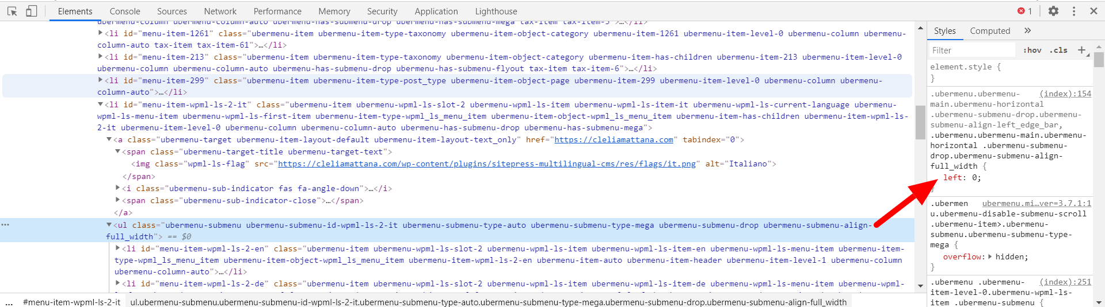The image size is (1105, 307).
Task: Select the Computed subtab
Action: point(990,31)
